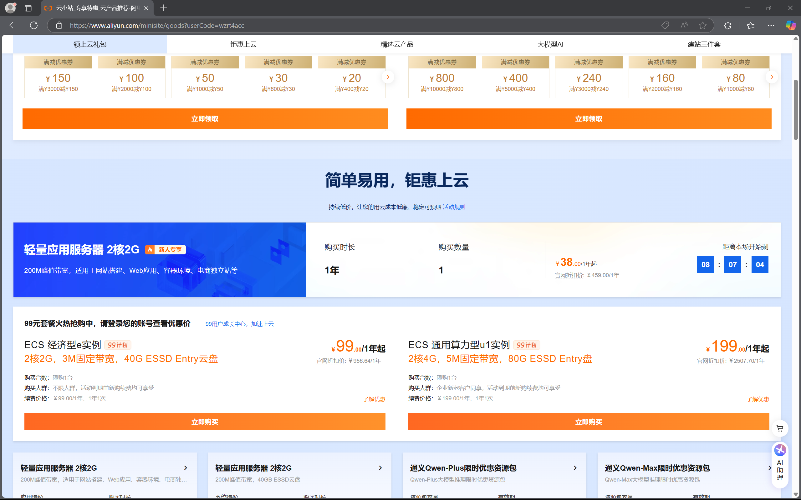Open the Copilot sidebar icon
Viewport: 801px width, 500px height.
coord(791,25)
